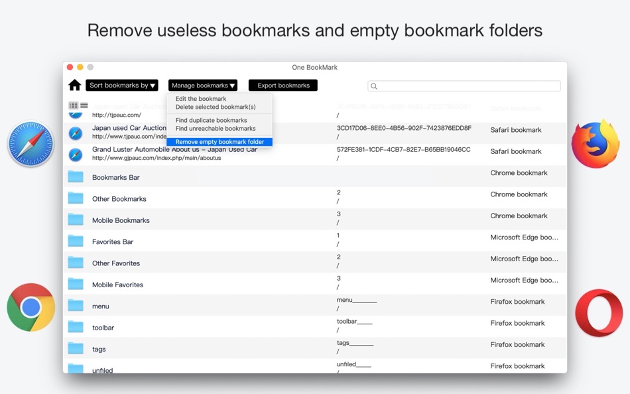Select the Other Favorites folder name
This screenshot has height=394, width=630.
tap(115, 263)
